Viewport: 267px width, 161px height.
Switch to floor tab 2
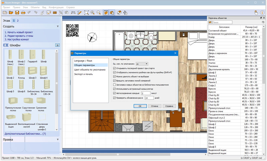pos(18,21)
